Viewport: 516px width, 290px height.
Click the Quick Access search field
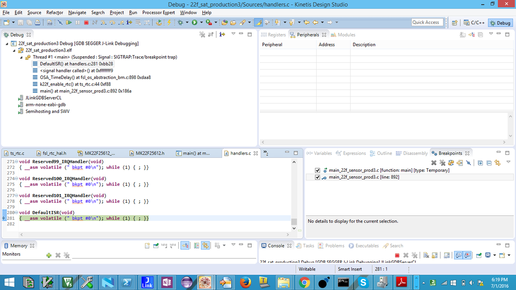pos(427,22)
